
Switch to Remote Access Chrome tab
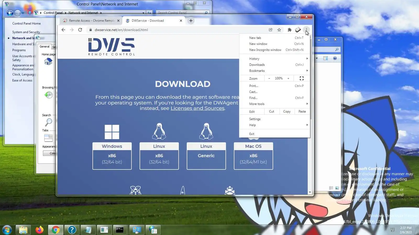pyautogui.click(x=91, y=21)
